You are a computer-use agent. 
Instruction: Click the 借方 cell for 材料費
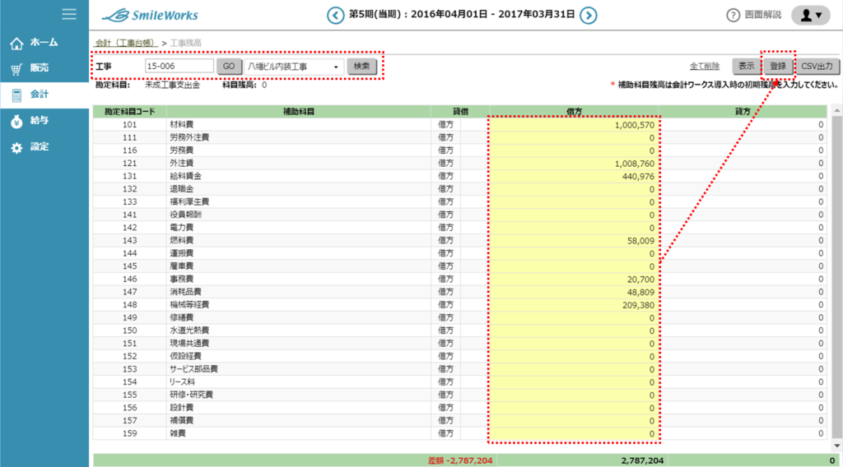coord(574,125)
